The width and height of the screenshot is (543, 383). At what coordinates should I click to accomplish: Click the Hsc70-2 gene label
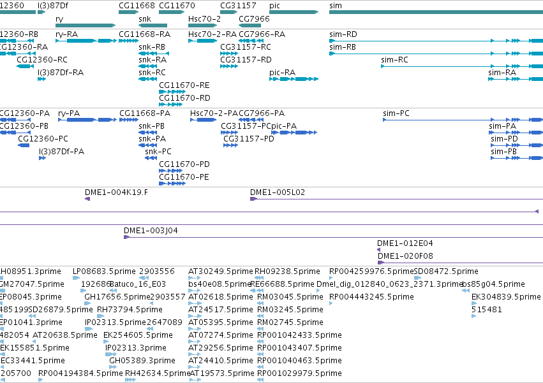click(204, 18)
